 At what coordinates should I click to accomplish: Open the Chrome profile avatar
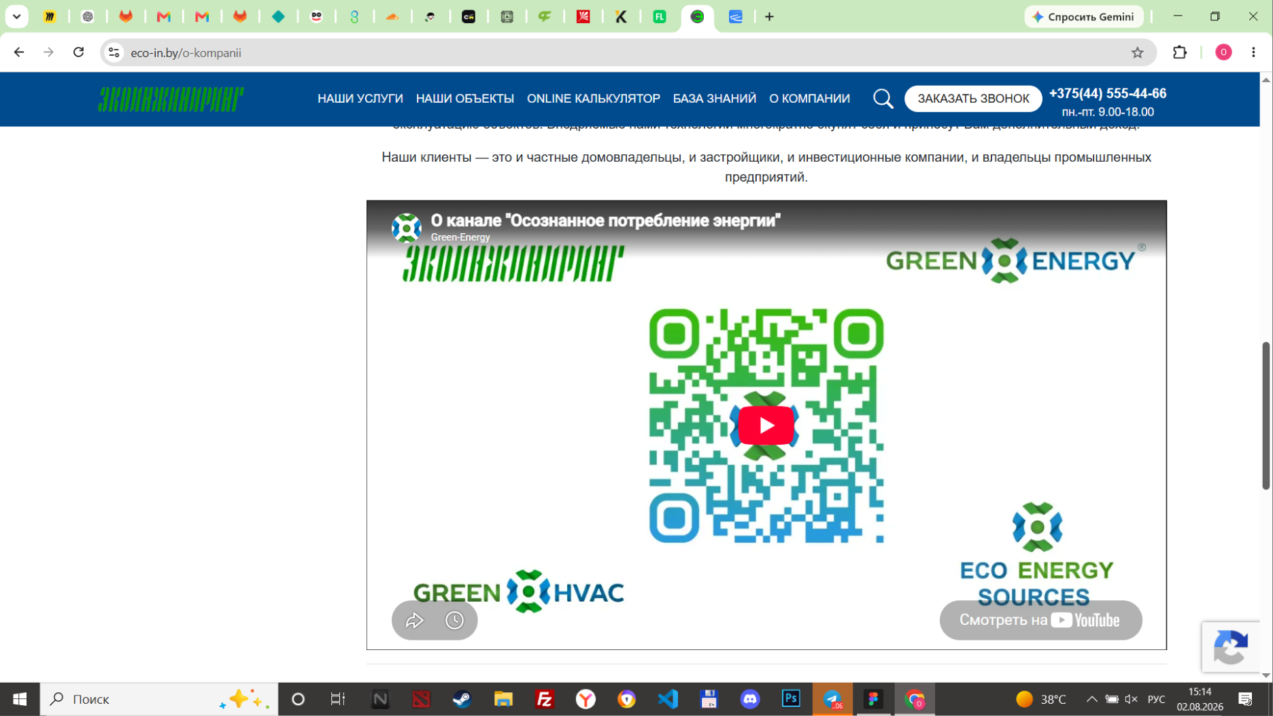pos(1223,52)
